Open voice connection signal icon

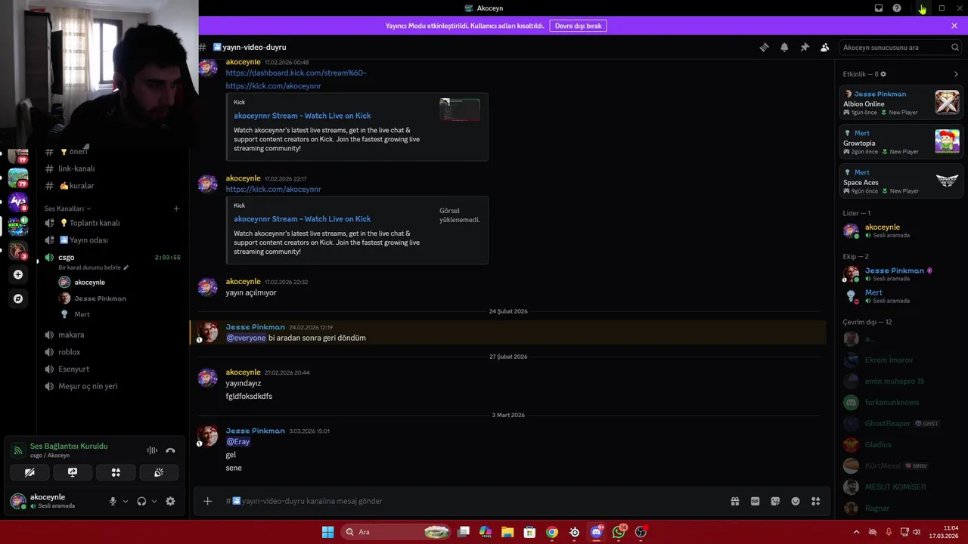(x=17, y=450)
